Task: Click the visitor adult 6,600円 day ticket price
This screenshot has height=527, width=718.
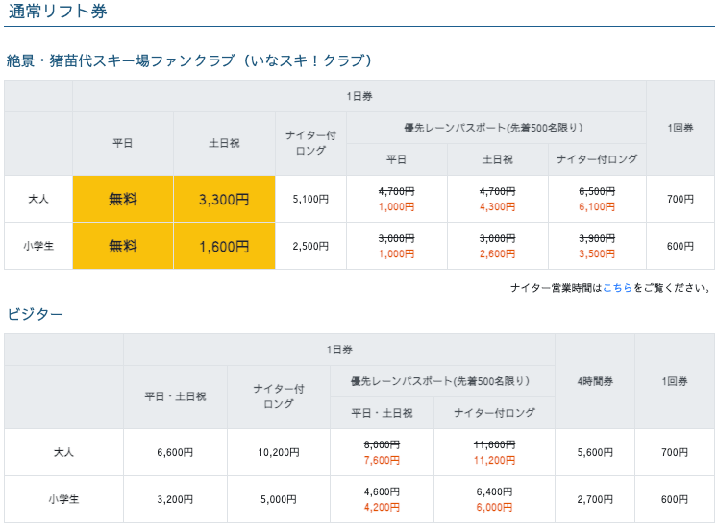Action: point(175,452)
